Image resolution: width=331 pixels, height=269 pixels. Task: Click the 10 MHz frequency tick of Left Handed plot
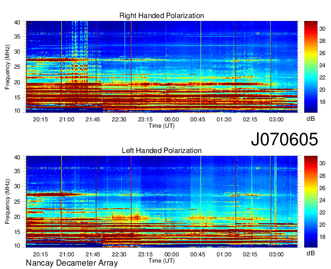[18, 246]
